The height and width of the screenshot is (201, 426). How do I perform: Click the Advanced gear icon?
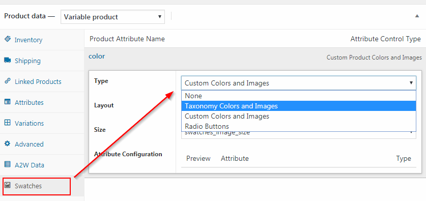tap(8, 143)
